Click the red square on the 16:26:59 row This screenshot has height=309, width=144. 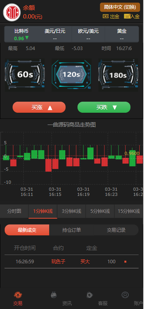pos(125,262)
